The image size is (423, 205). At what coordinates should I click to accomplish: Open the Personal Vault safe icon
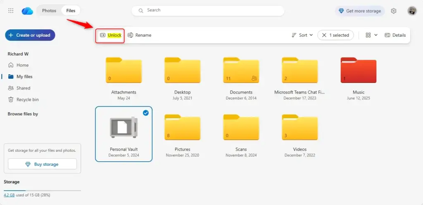tap(124, 127)
